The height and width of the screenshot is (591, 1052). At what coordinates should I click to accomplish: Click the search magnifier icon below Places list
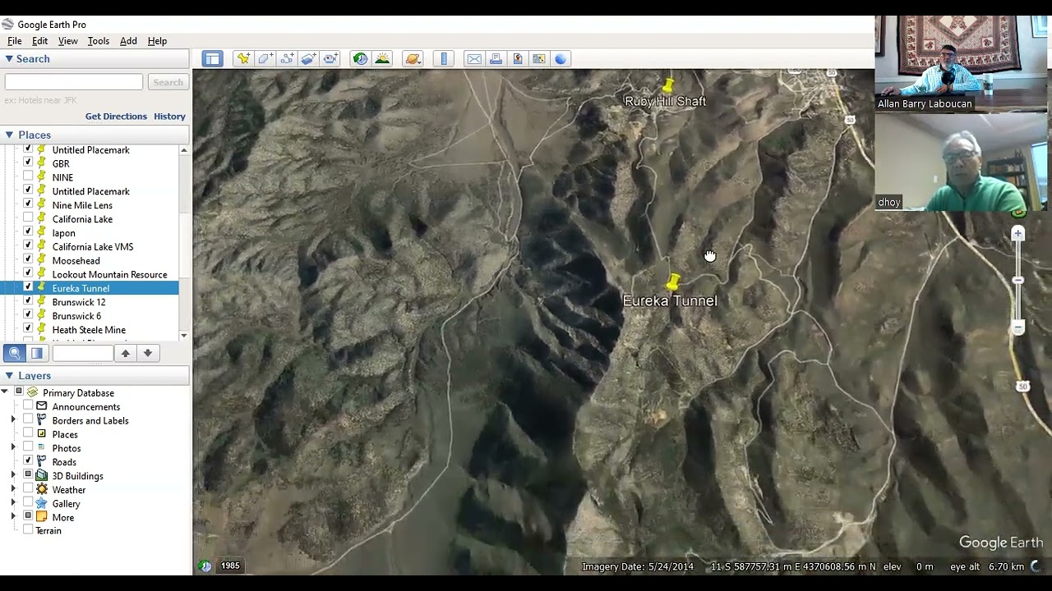point(15,353)
